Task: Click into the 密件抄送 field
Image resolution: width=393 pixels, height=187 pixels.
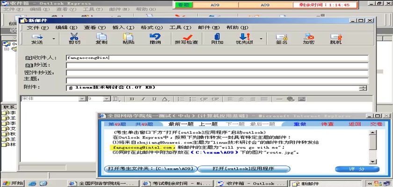Action: pos(217,73)
